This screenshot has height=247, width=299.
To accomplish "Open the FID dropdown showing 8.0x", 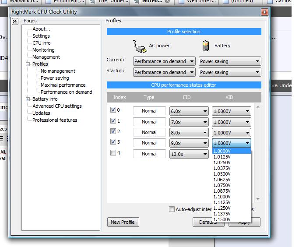I will [x=189, y=132].
